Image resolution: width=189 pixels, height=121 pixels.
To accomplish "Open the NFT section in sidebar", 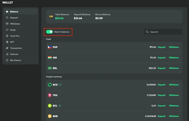I will (20, 42).
